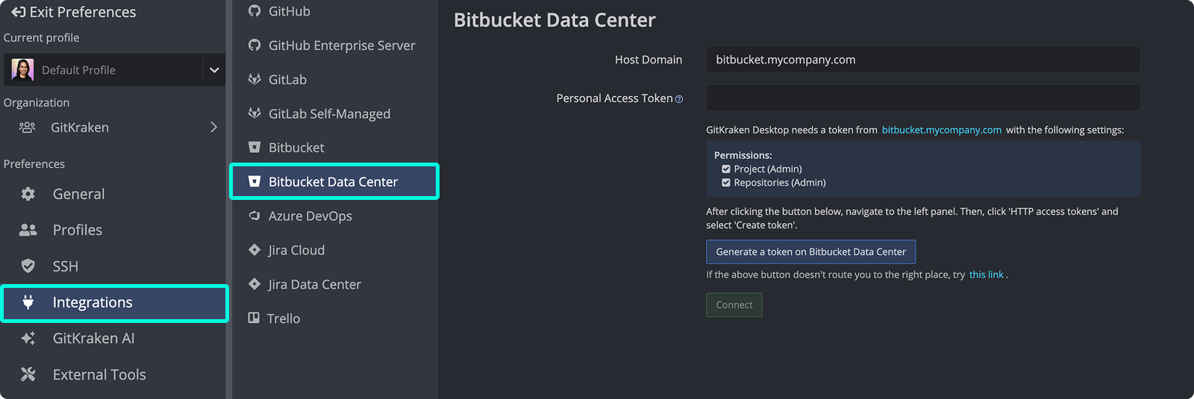Click Generate a token on Bitbucket Data Center

click(810, 252)
